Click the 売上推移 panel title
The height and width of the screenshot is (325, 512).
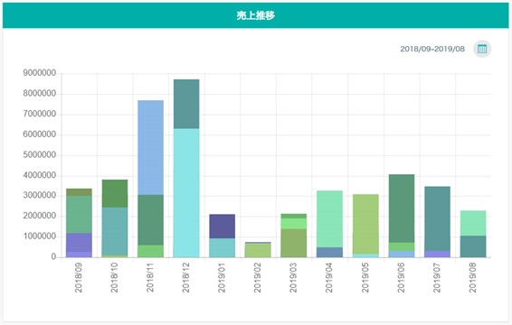(x=256, y=15)
